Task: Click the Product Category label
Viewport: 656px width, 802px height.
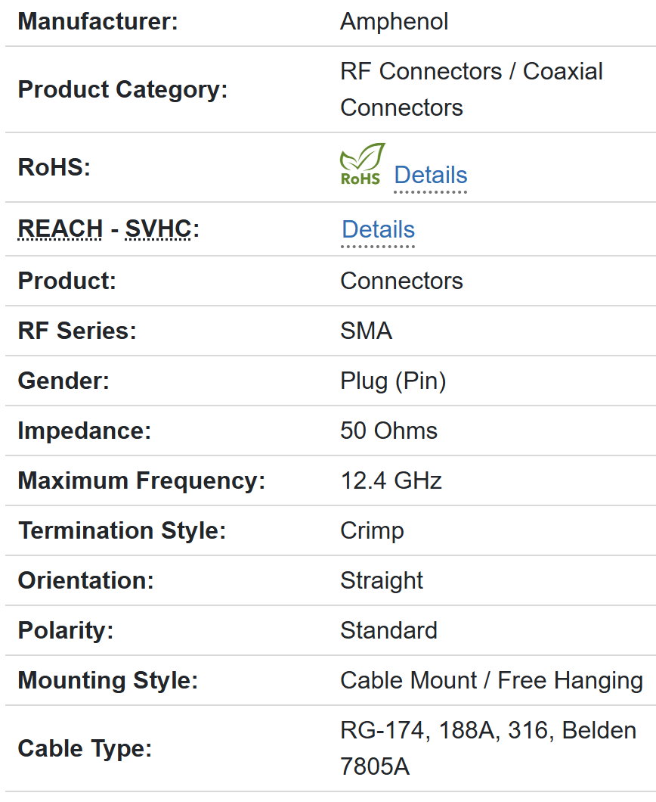Action: click(122, 89)
